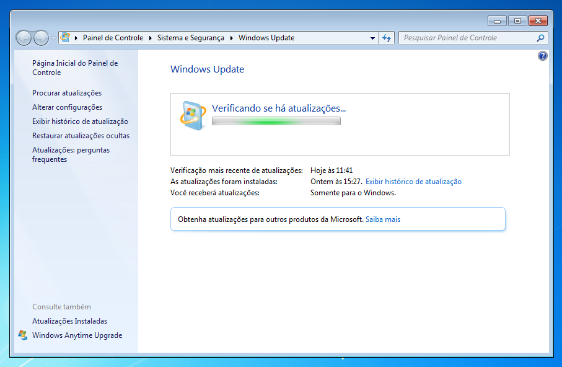Select Painel de Controle breadcrumb
562x367 pixels.
[113, 38]
